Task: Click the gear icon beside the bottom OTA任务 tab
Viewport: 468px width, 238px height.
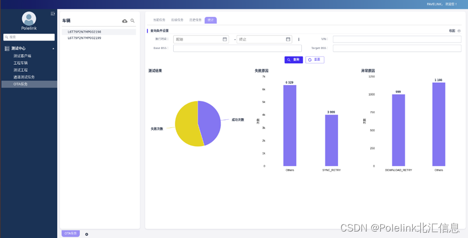Action: coord(87,234)
